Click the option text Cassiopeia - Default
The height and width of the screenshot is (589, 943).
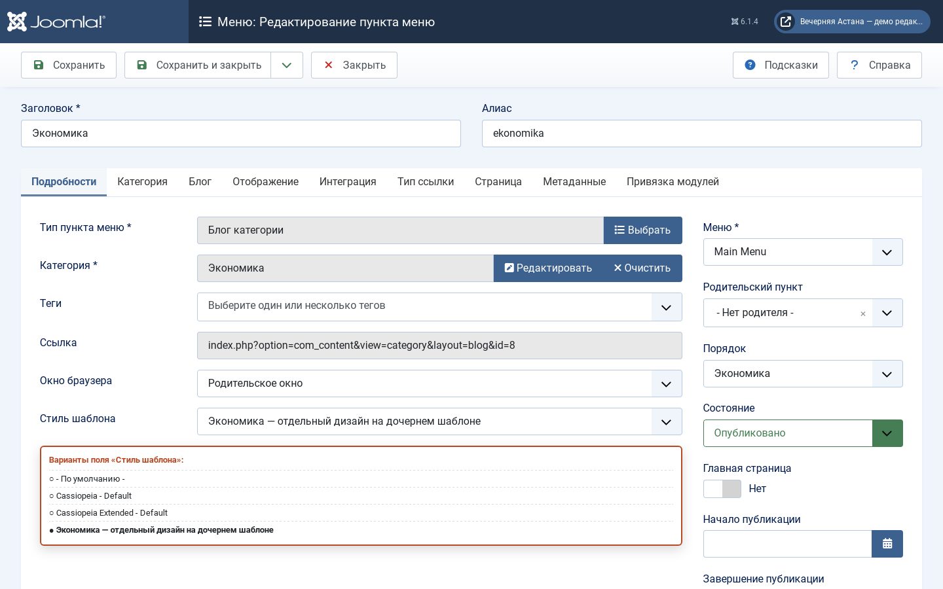coord(94,496)
